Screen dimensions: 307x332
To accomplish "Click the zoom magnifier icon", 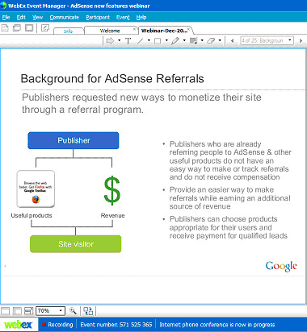I will click(73, 311).
